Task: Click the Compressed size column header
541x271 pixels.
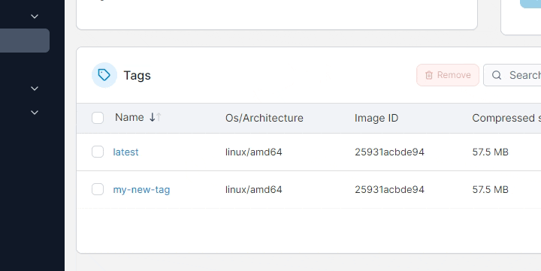Action: (x=506, y=118)
